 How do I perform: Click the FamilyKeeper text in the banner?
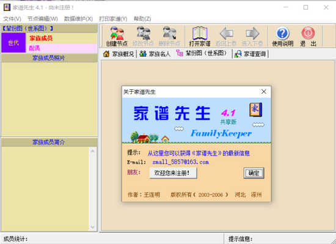[x=221, y=133]
